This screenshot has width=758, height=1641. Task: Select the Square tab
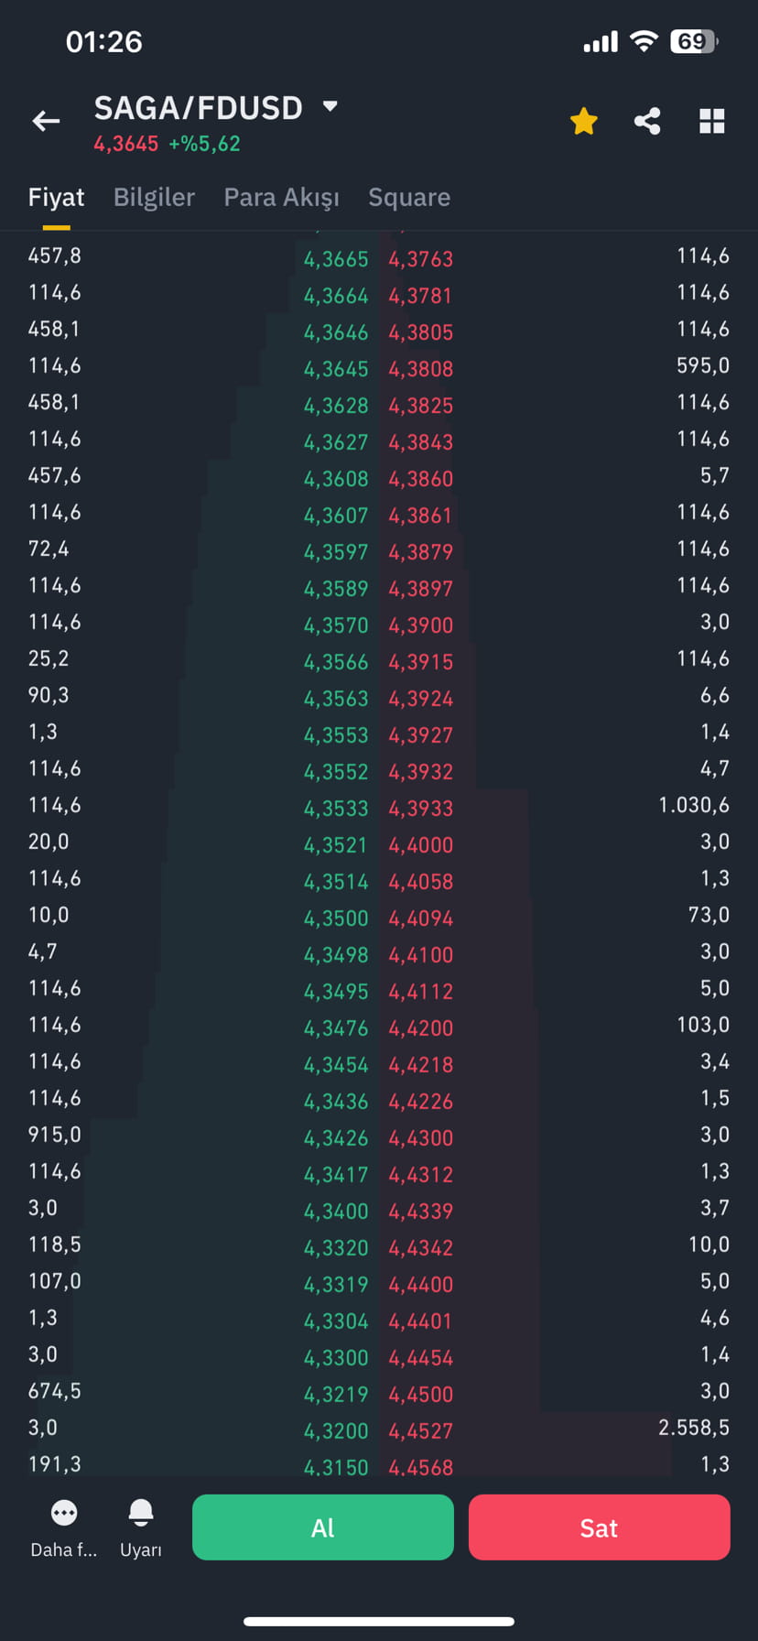point(408,197)
